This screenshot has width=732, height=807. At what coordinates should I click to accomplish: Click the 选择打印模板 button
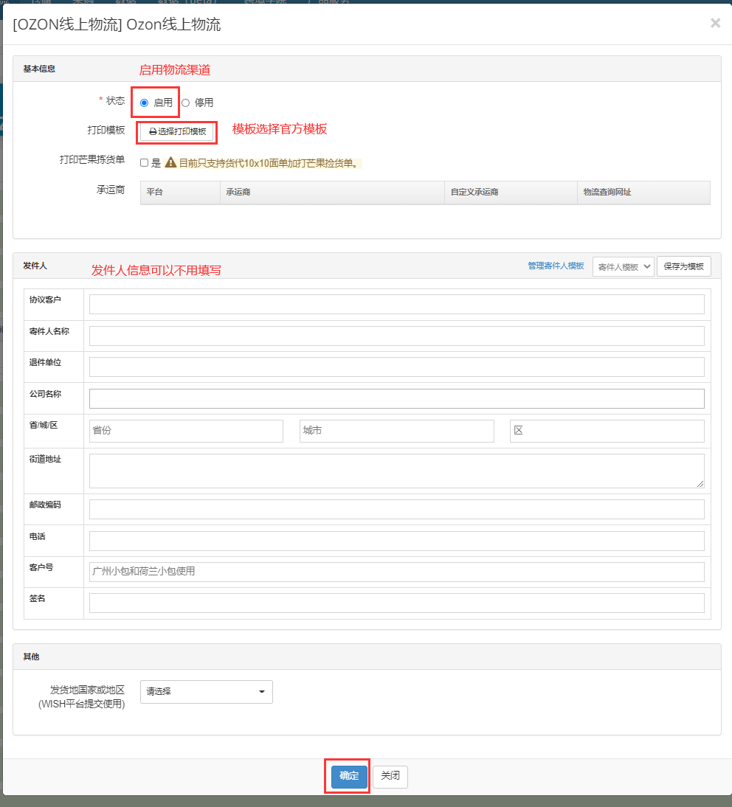click(x=176, y=132)
